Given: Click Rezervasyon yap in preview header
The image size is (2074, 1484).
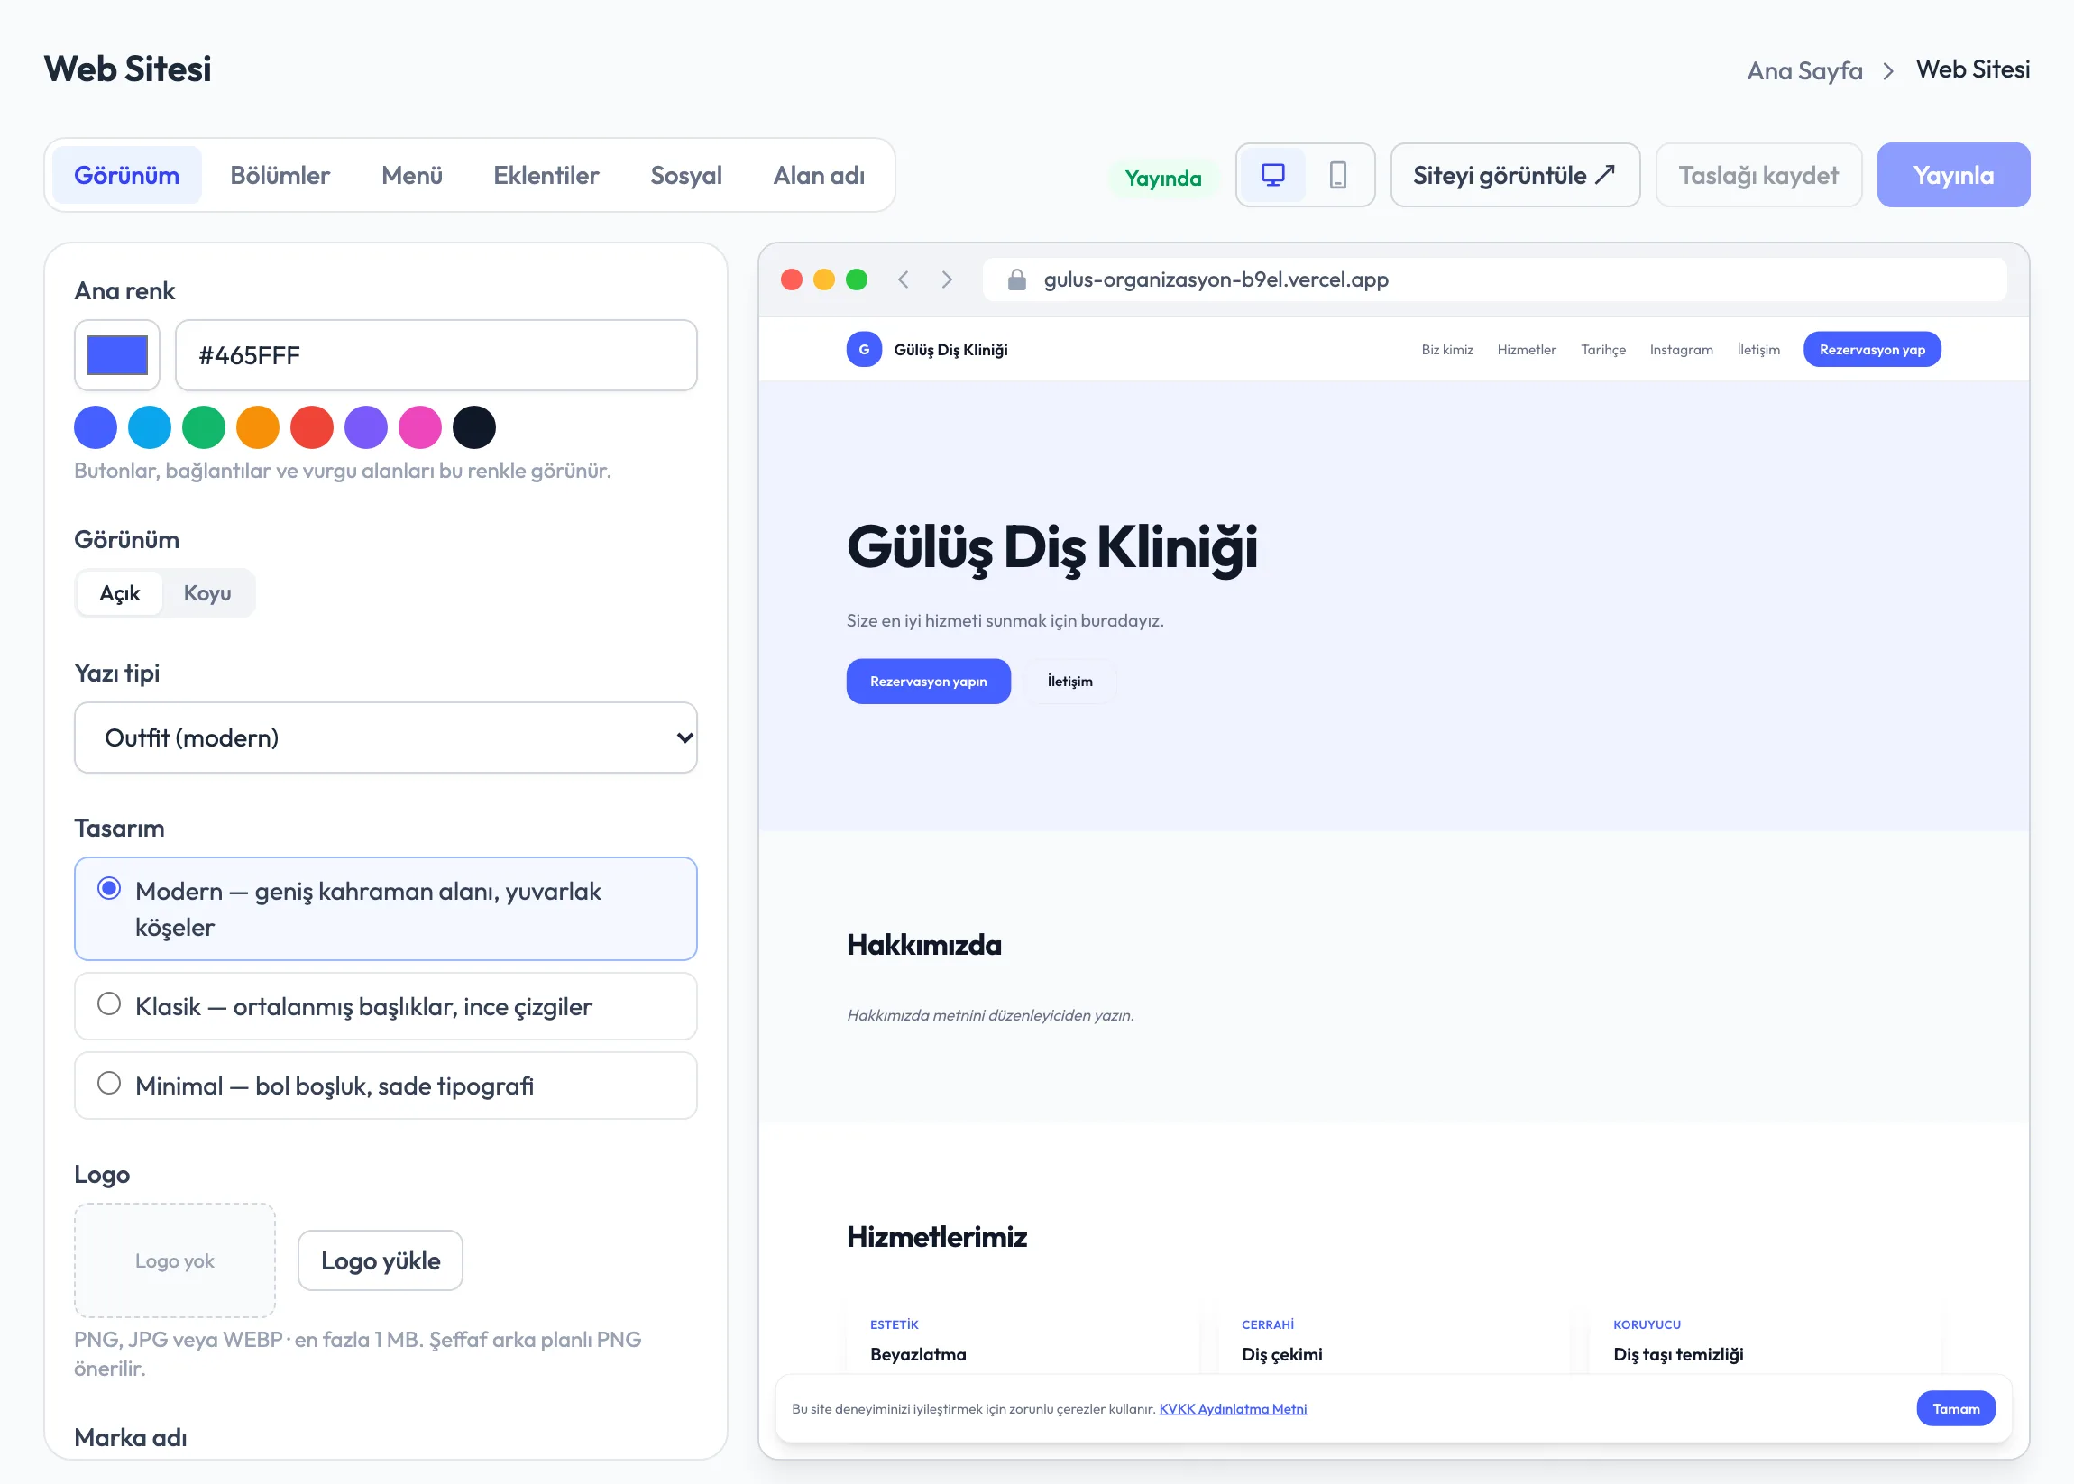Looking at the screenshot, I should pyautogui.click(x=1871, y=349).
